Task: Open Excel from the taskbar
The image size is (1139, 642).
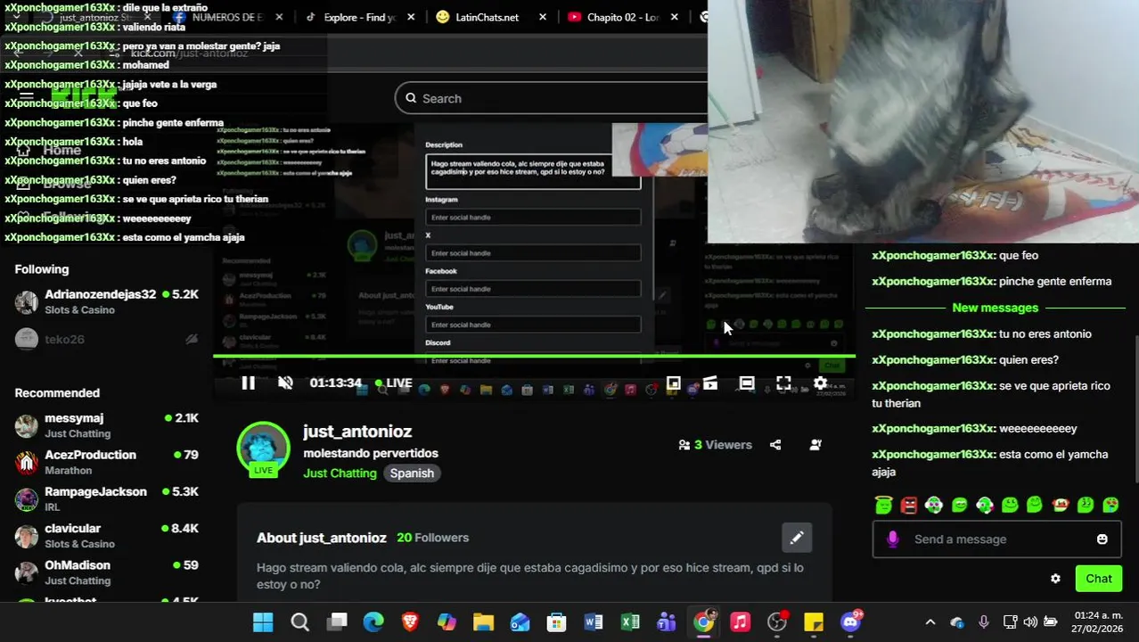Action: (x=630, y=622)
